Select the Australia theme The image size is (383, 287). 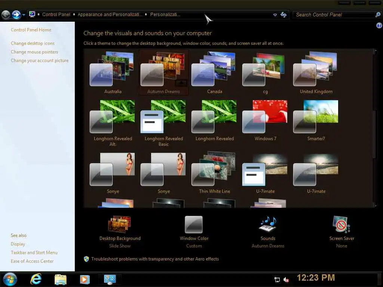pyautogui.click(x=112, y=72)
